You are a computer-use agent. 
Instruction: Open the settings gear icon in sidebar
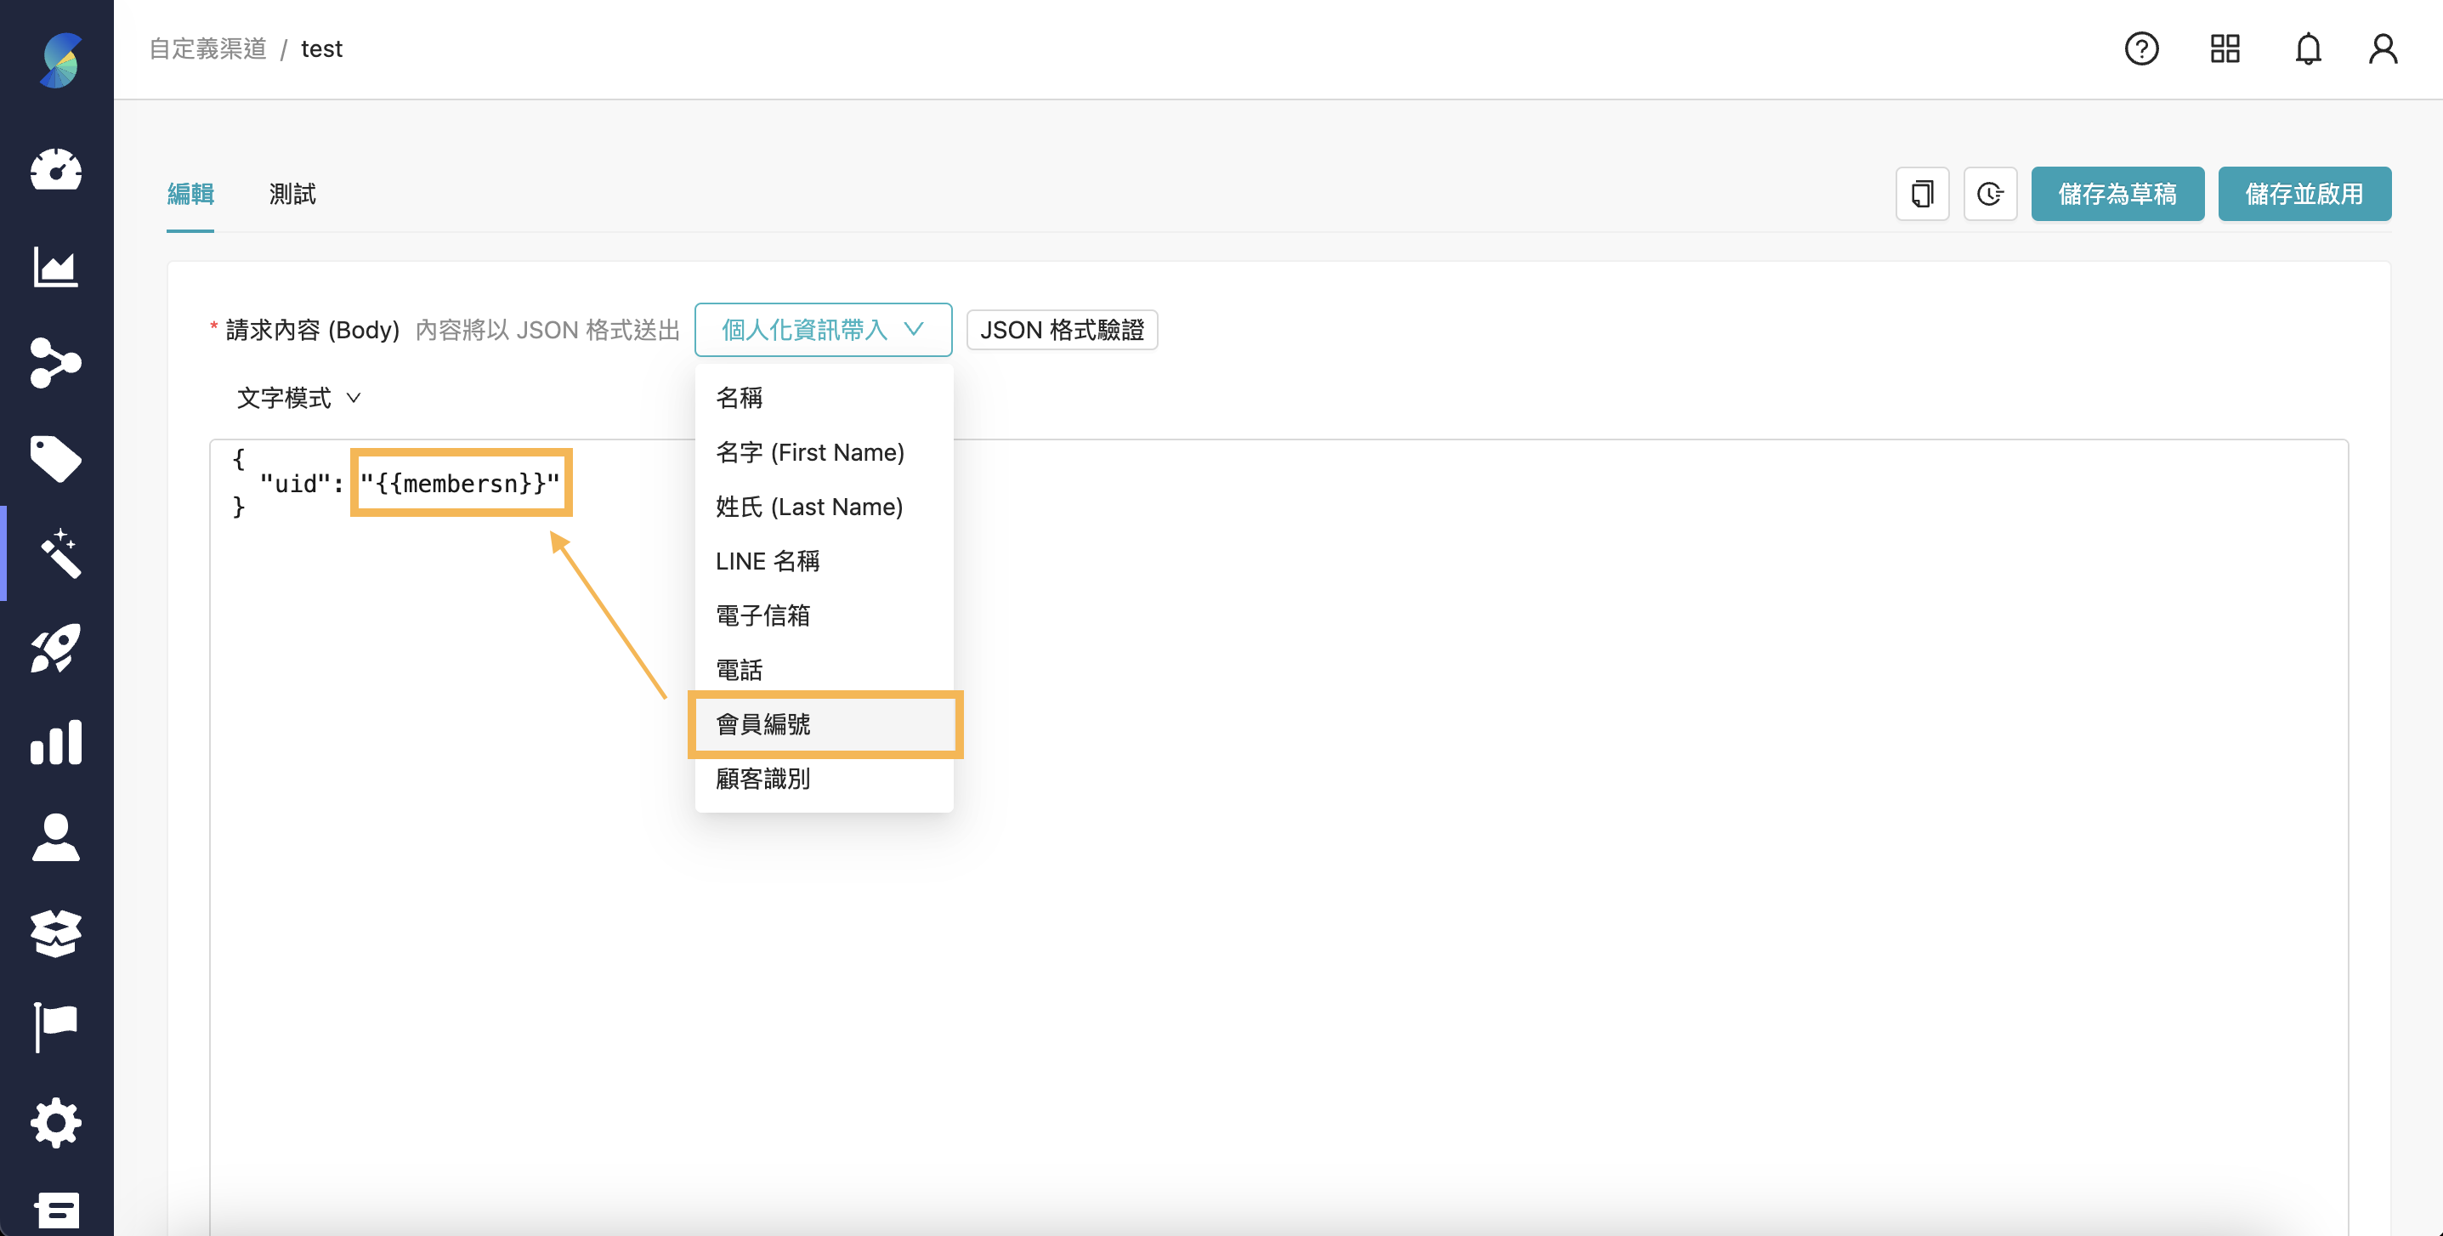[x=56, y=1122]
